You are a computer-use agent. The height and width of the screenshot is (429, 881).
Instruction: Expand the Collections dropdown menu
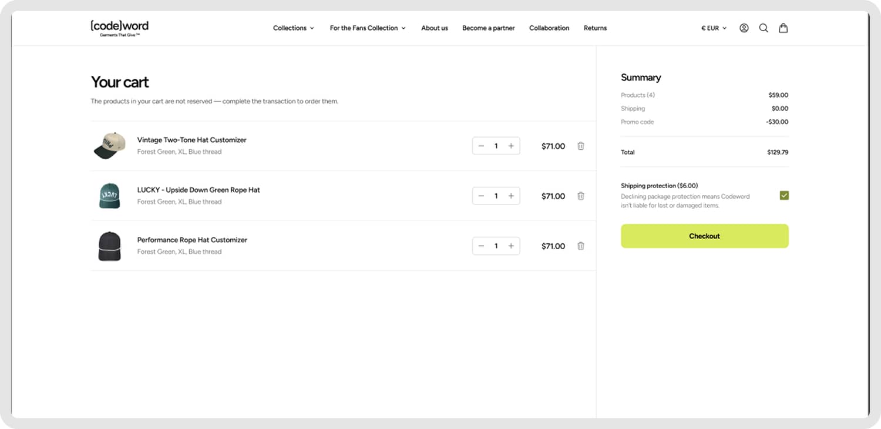pyautogui.click(x=294, y=28)
